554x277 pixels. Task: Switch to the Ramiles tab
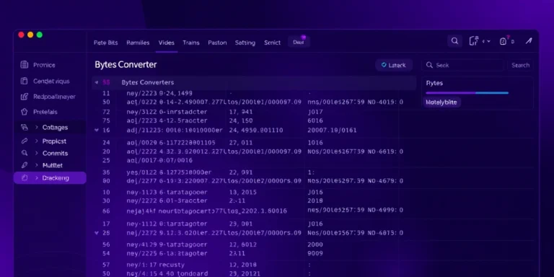pos(138,43)
